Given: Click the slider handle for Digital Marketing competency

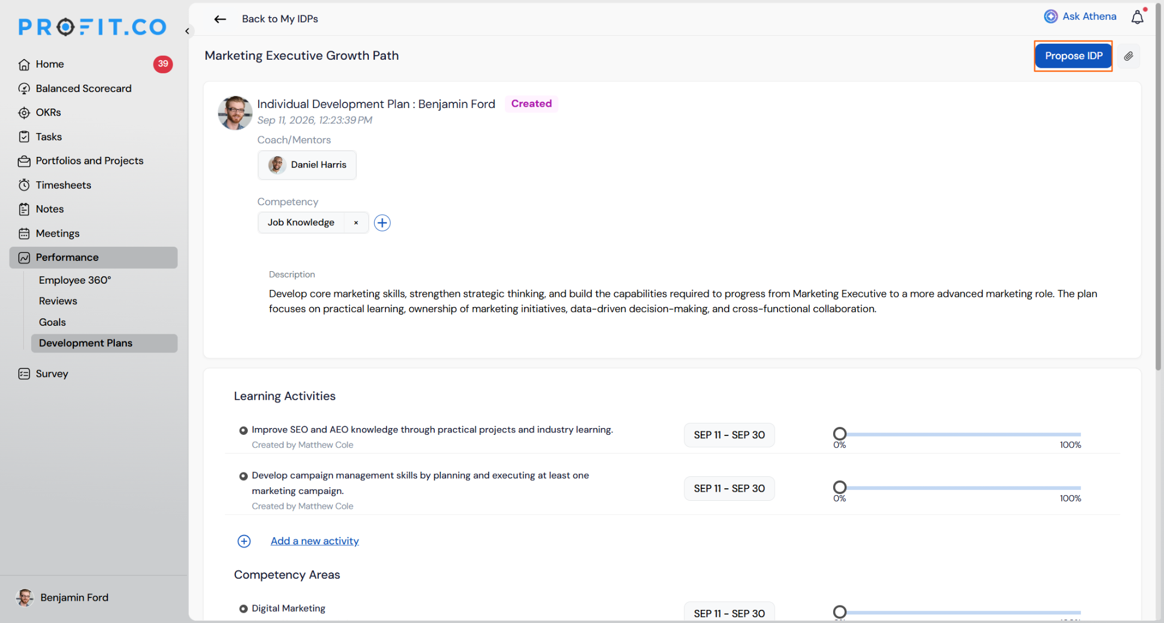Looking at the screenshot, I should pyautogui.click(x=839, y=612).
